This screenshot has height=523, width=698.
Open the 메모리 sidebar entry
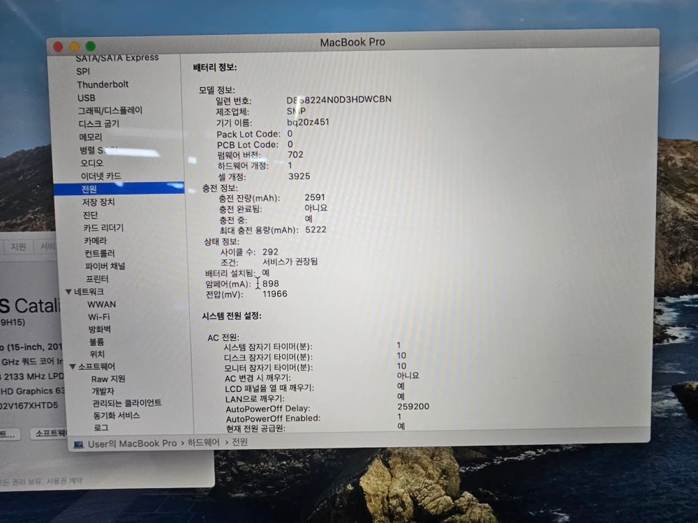(x=90, y=137)
